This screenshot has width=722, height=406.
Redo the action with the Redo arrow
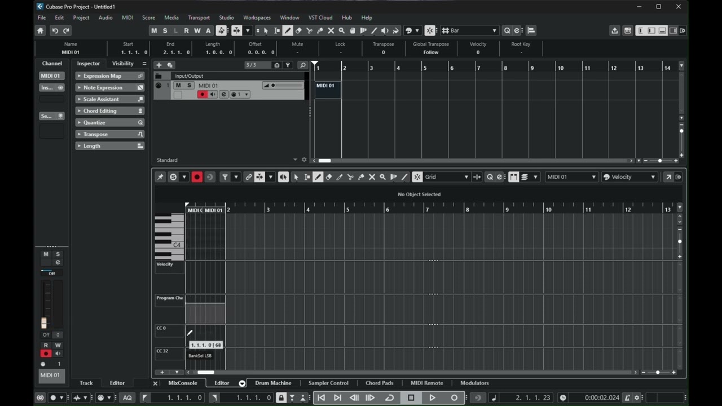click(66, 30)
